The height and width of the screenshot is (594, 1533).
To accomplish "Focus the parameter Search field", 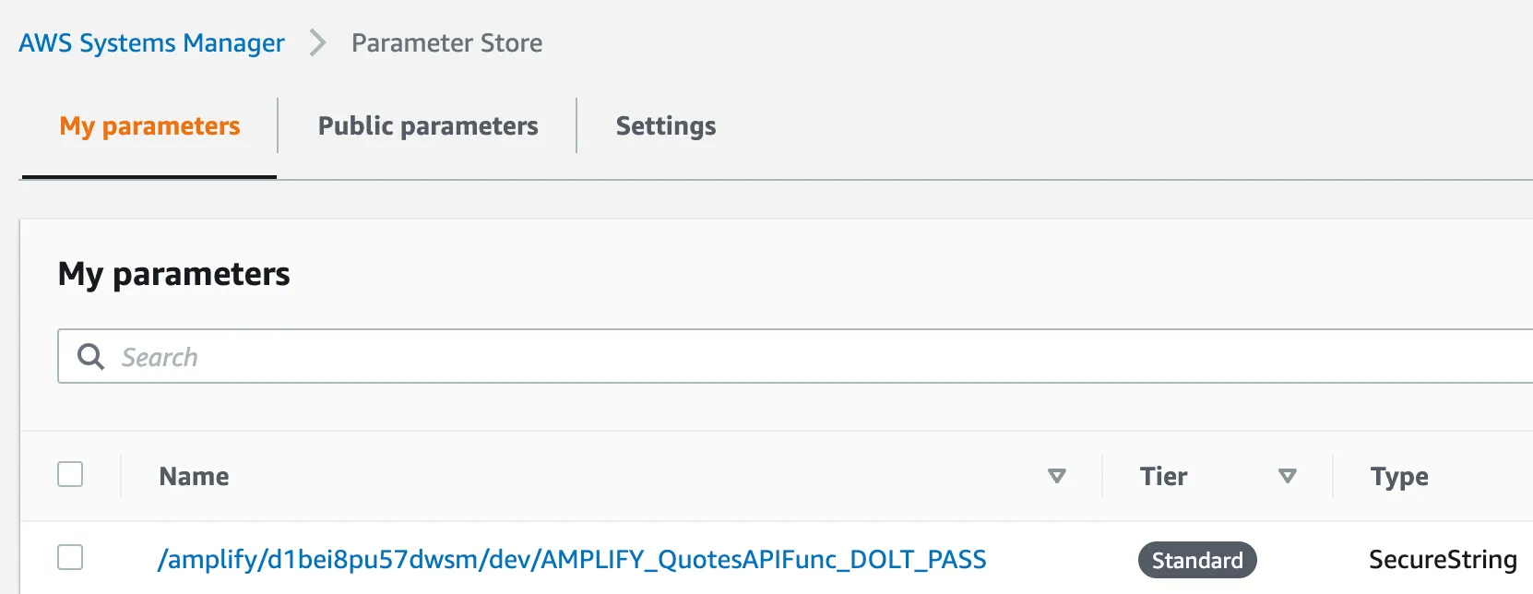I will [x=812, y=357].
